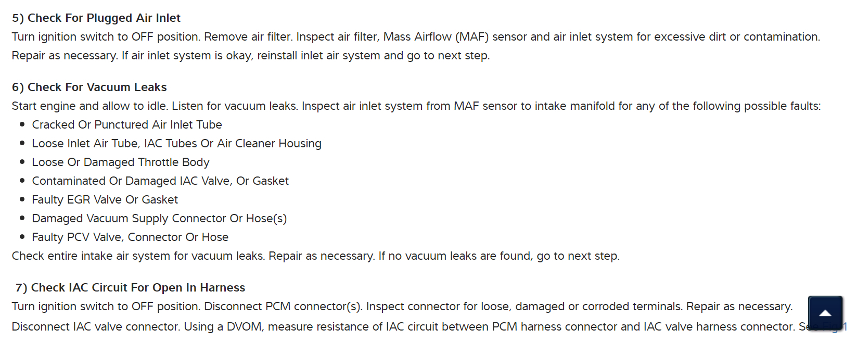Click the scroll-to-top arrow button

825,313
